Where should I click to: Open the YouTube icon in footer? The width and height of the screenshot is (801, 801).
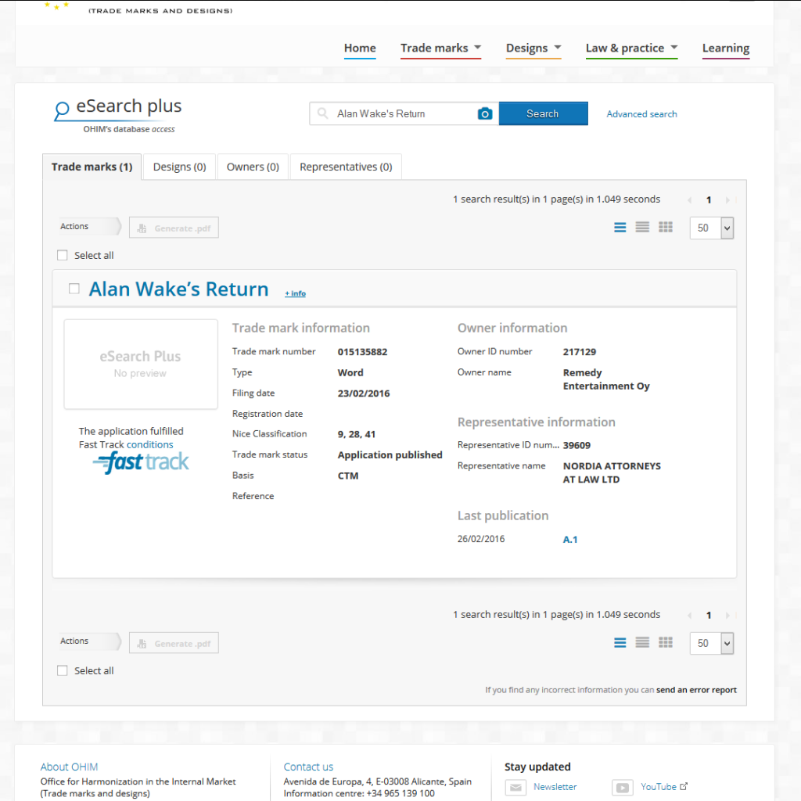tap(622, 788)
